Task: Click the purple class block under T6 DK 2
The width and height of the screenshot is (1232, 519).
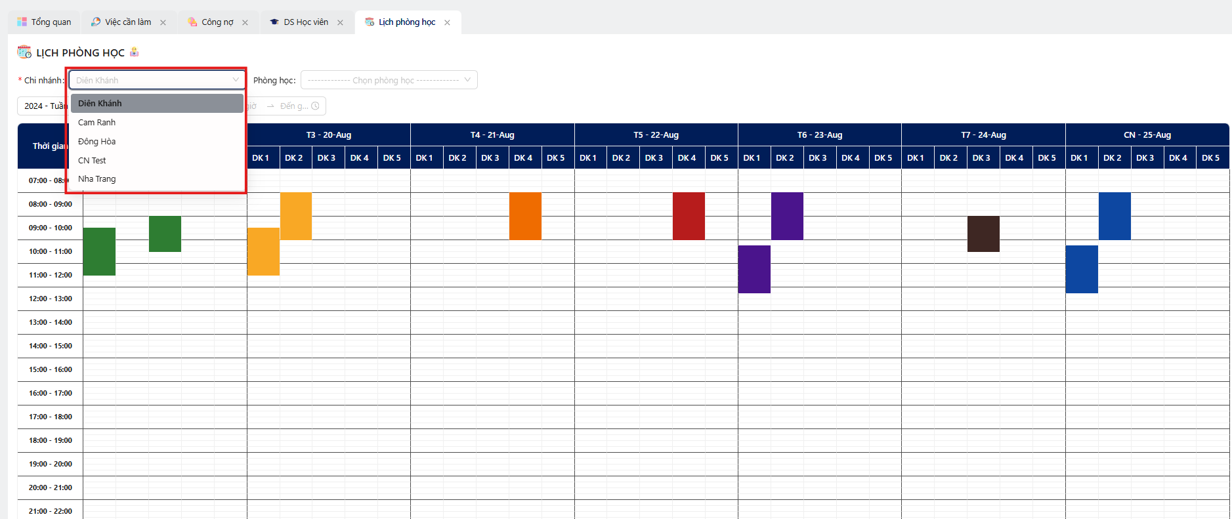Action: [787, 216]
